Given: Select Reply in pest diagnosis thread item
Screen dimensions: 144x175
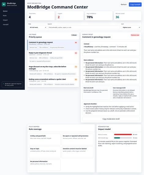Looking at the screenshot, I should pyautogui.click(x=53, y=57).
